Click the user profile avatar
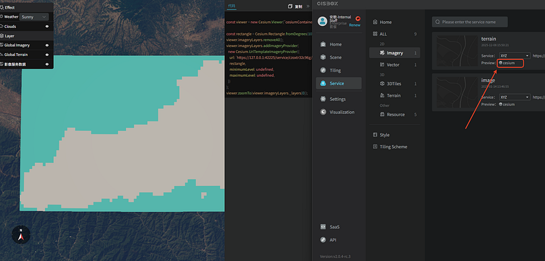545x261 pixels. coord(322,21)
